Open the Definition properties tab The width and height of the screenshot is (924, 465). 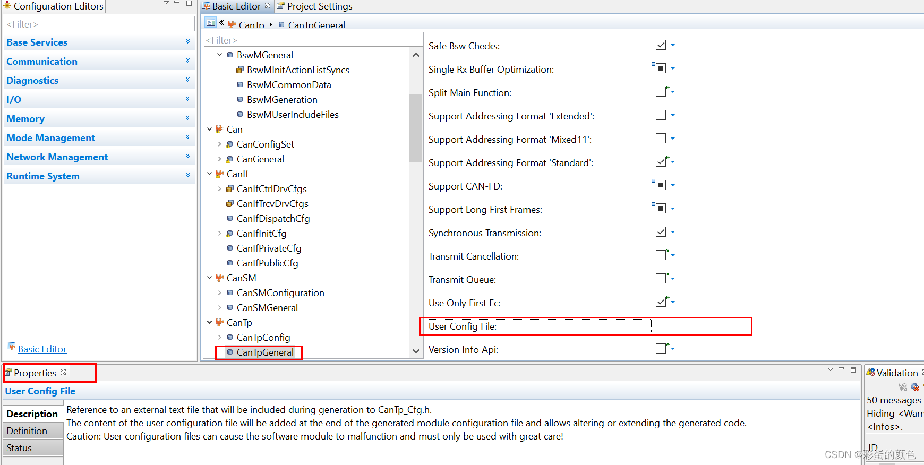point(32,431)
